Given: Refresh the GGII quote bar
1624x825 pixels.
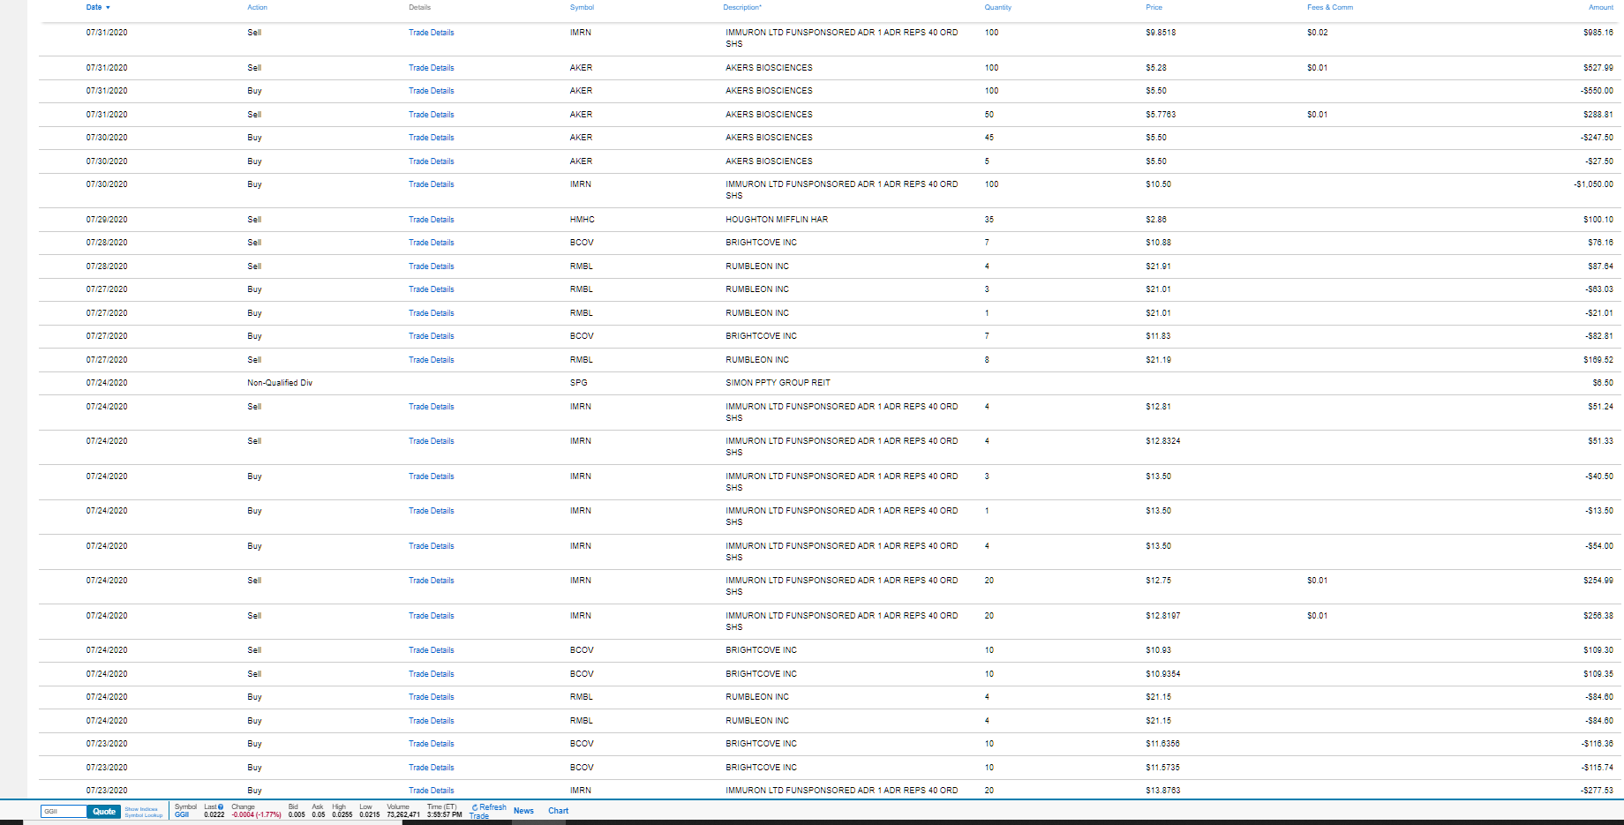Looking at the screenshot, I should pyautogui.click(x=489, y=807).
